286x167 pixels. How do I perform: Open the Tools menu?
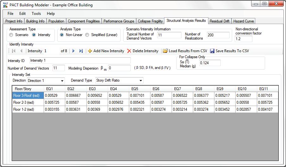tap(36, 14)
